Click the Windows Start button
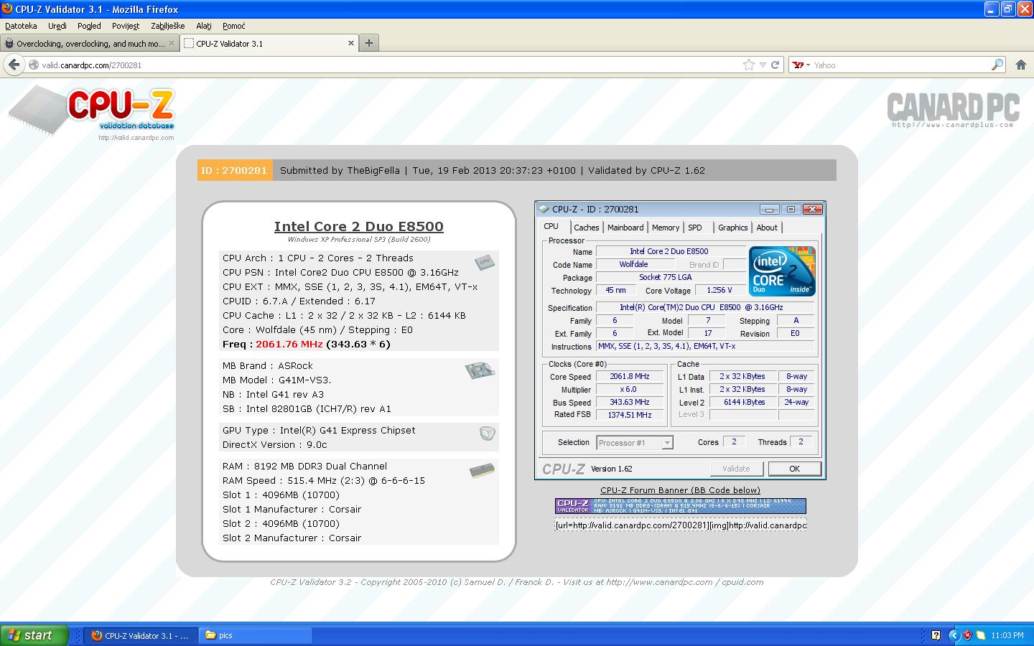1034x646 pixels. click(x=34, y=635)
